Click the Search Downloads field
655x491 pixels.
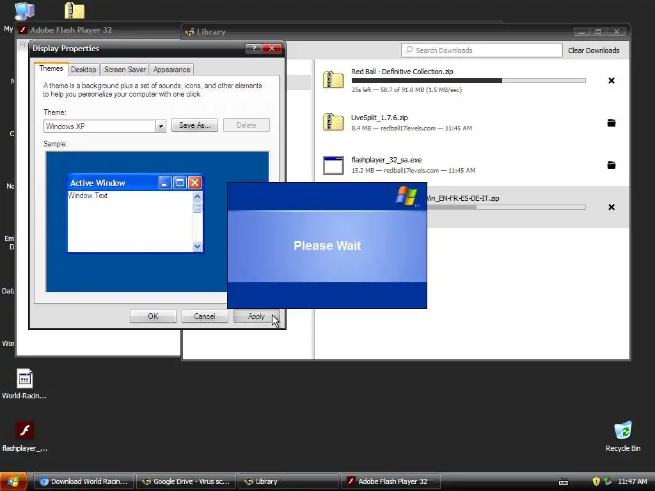coord(482,50)
